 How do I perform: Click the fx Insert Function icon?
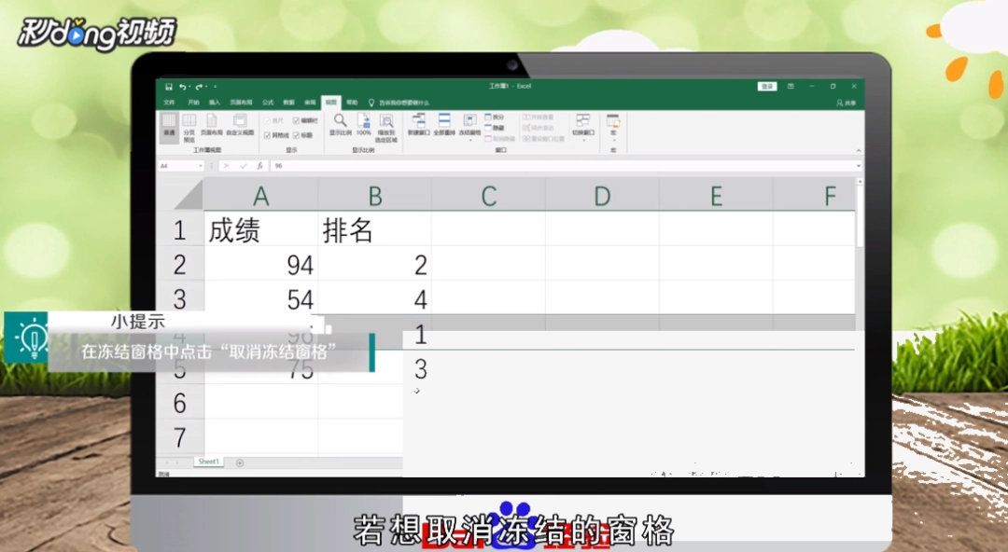[x=259, y=166]
